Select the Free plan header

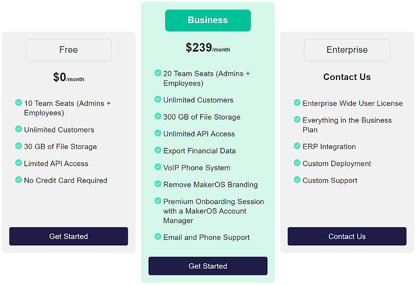coord(68,50)
